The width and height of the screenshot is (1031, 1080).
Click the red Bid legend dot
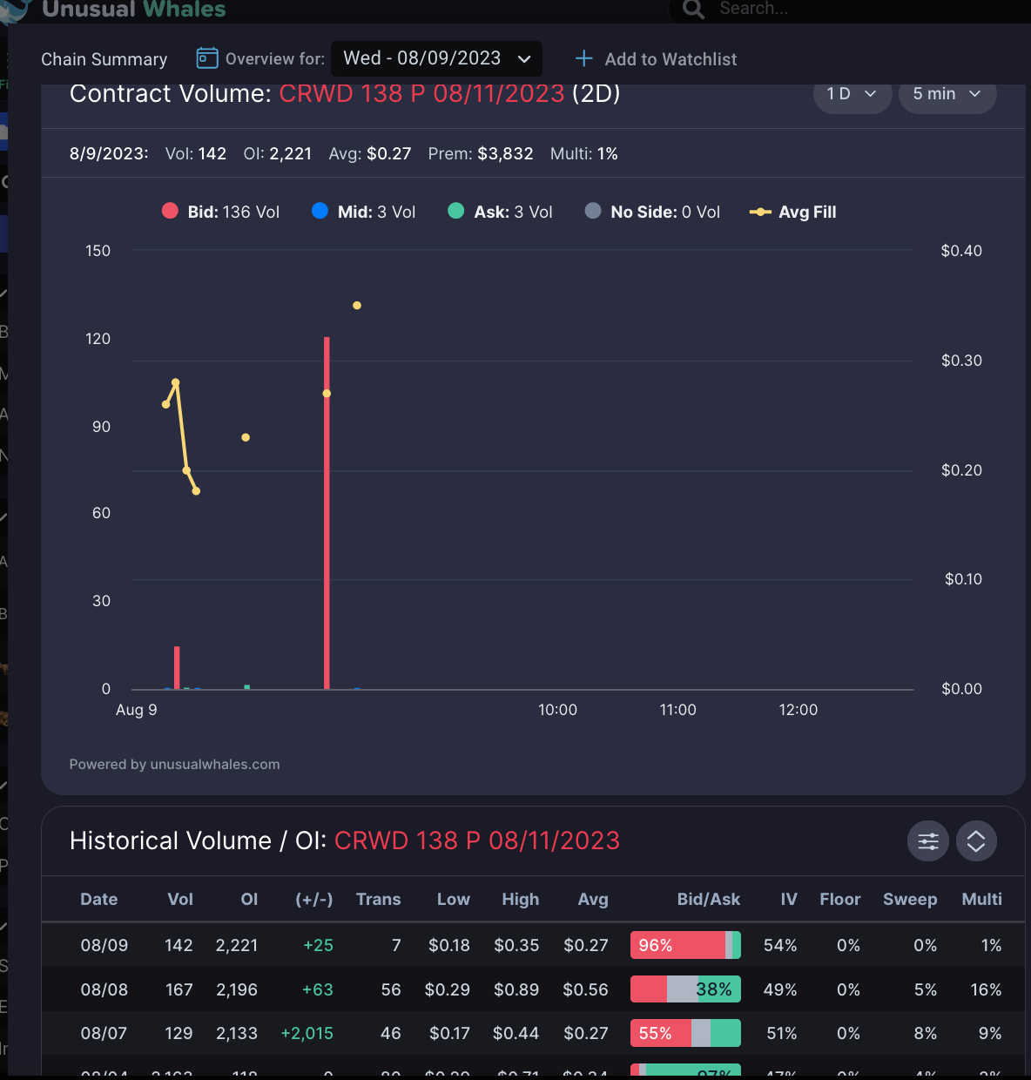[169, 211]
